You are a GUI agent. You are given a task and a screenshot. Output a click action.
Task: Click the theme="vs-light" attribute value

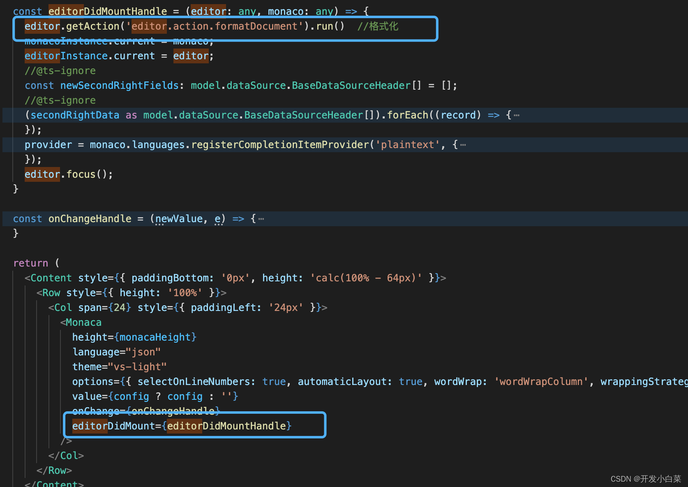pyautogui.click(x=138, y=366)
